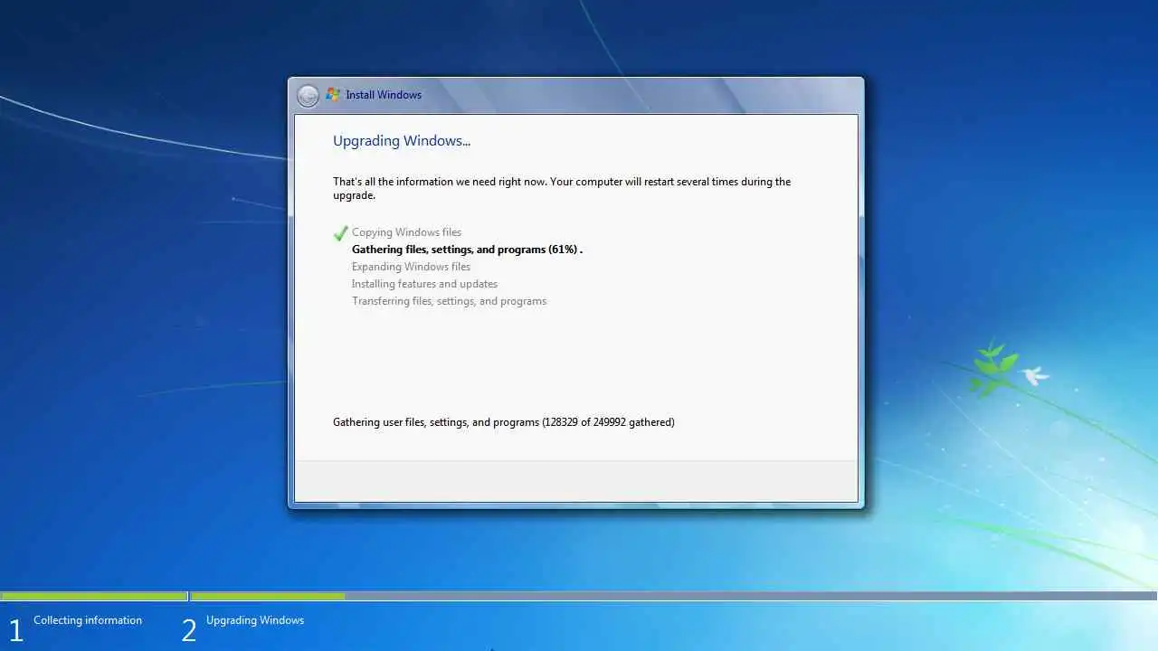Click the 'Collecting information' stage label

click(x=88, y=620)
